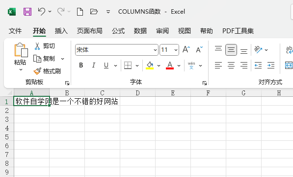Switch to the 审阅 tab
The height and width of the screenshot is (177, 293).
162,31
